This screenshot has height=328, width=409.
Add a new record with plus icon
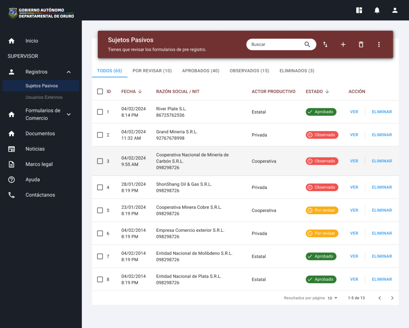[x=343, y=45]
